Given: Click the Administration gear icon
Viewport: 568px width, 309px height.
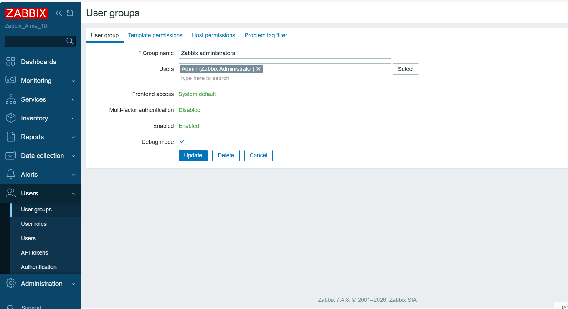Looking at the screenshot, I should coord(11,283).
